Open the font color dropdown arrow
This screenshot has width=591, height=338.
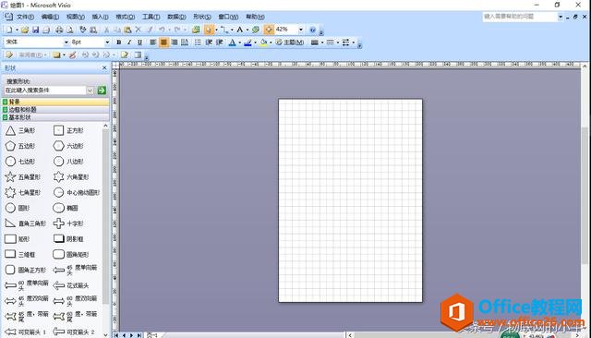(240, 42)
